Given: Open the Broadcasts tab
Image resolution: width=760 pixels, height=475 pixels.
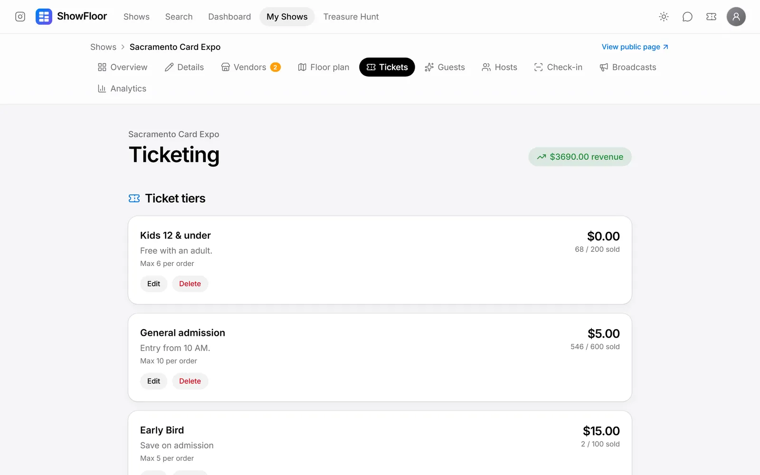Looking at the screenshot, I should point(628,67).
